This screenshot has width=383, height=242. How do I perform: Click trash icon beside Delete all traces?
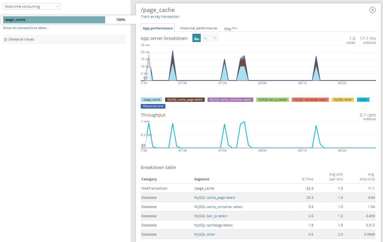[5, 40]
